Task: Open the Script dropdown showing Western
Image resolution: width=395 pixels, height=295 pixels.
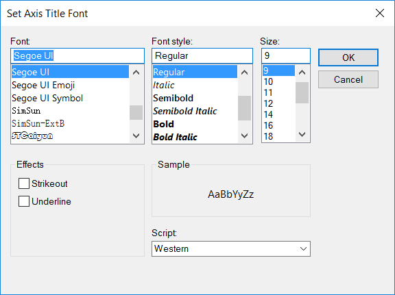Action: point(231,248)
